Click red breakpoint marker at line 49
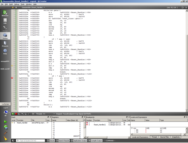Image resolution: width=188 pixels, height=143 pixels. 12,78
